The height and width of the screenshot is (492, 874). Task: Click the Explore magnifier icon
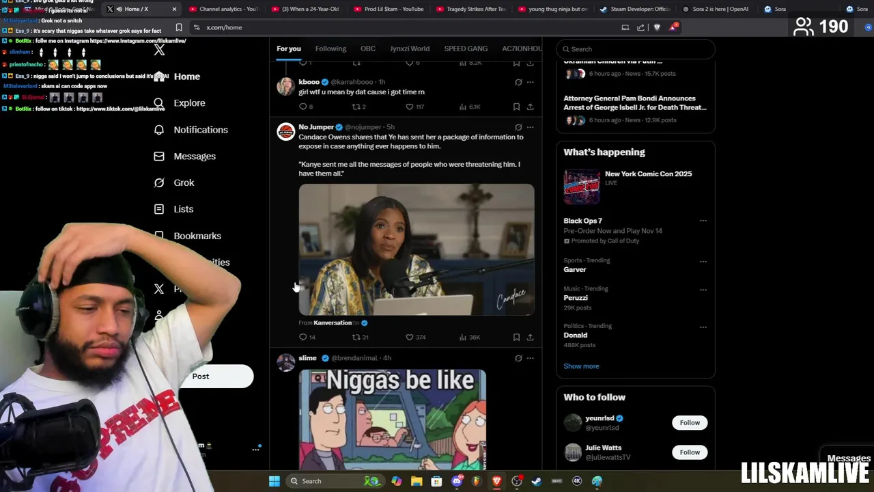coord(159,103)
